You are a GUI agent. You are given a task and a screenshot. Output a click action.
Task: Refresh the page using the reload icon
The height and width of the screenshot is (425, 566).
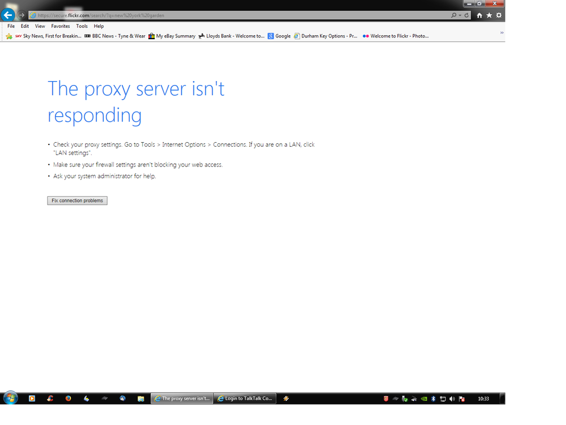coord(467,15)
